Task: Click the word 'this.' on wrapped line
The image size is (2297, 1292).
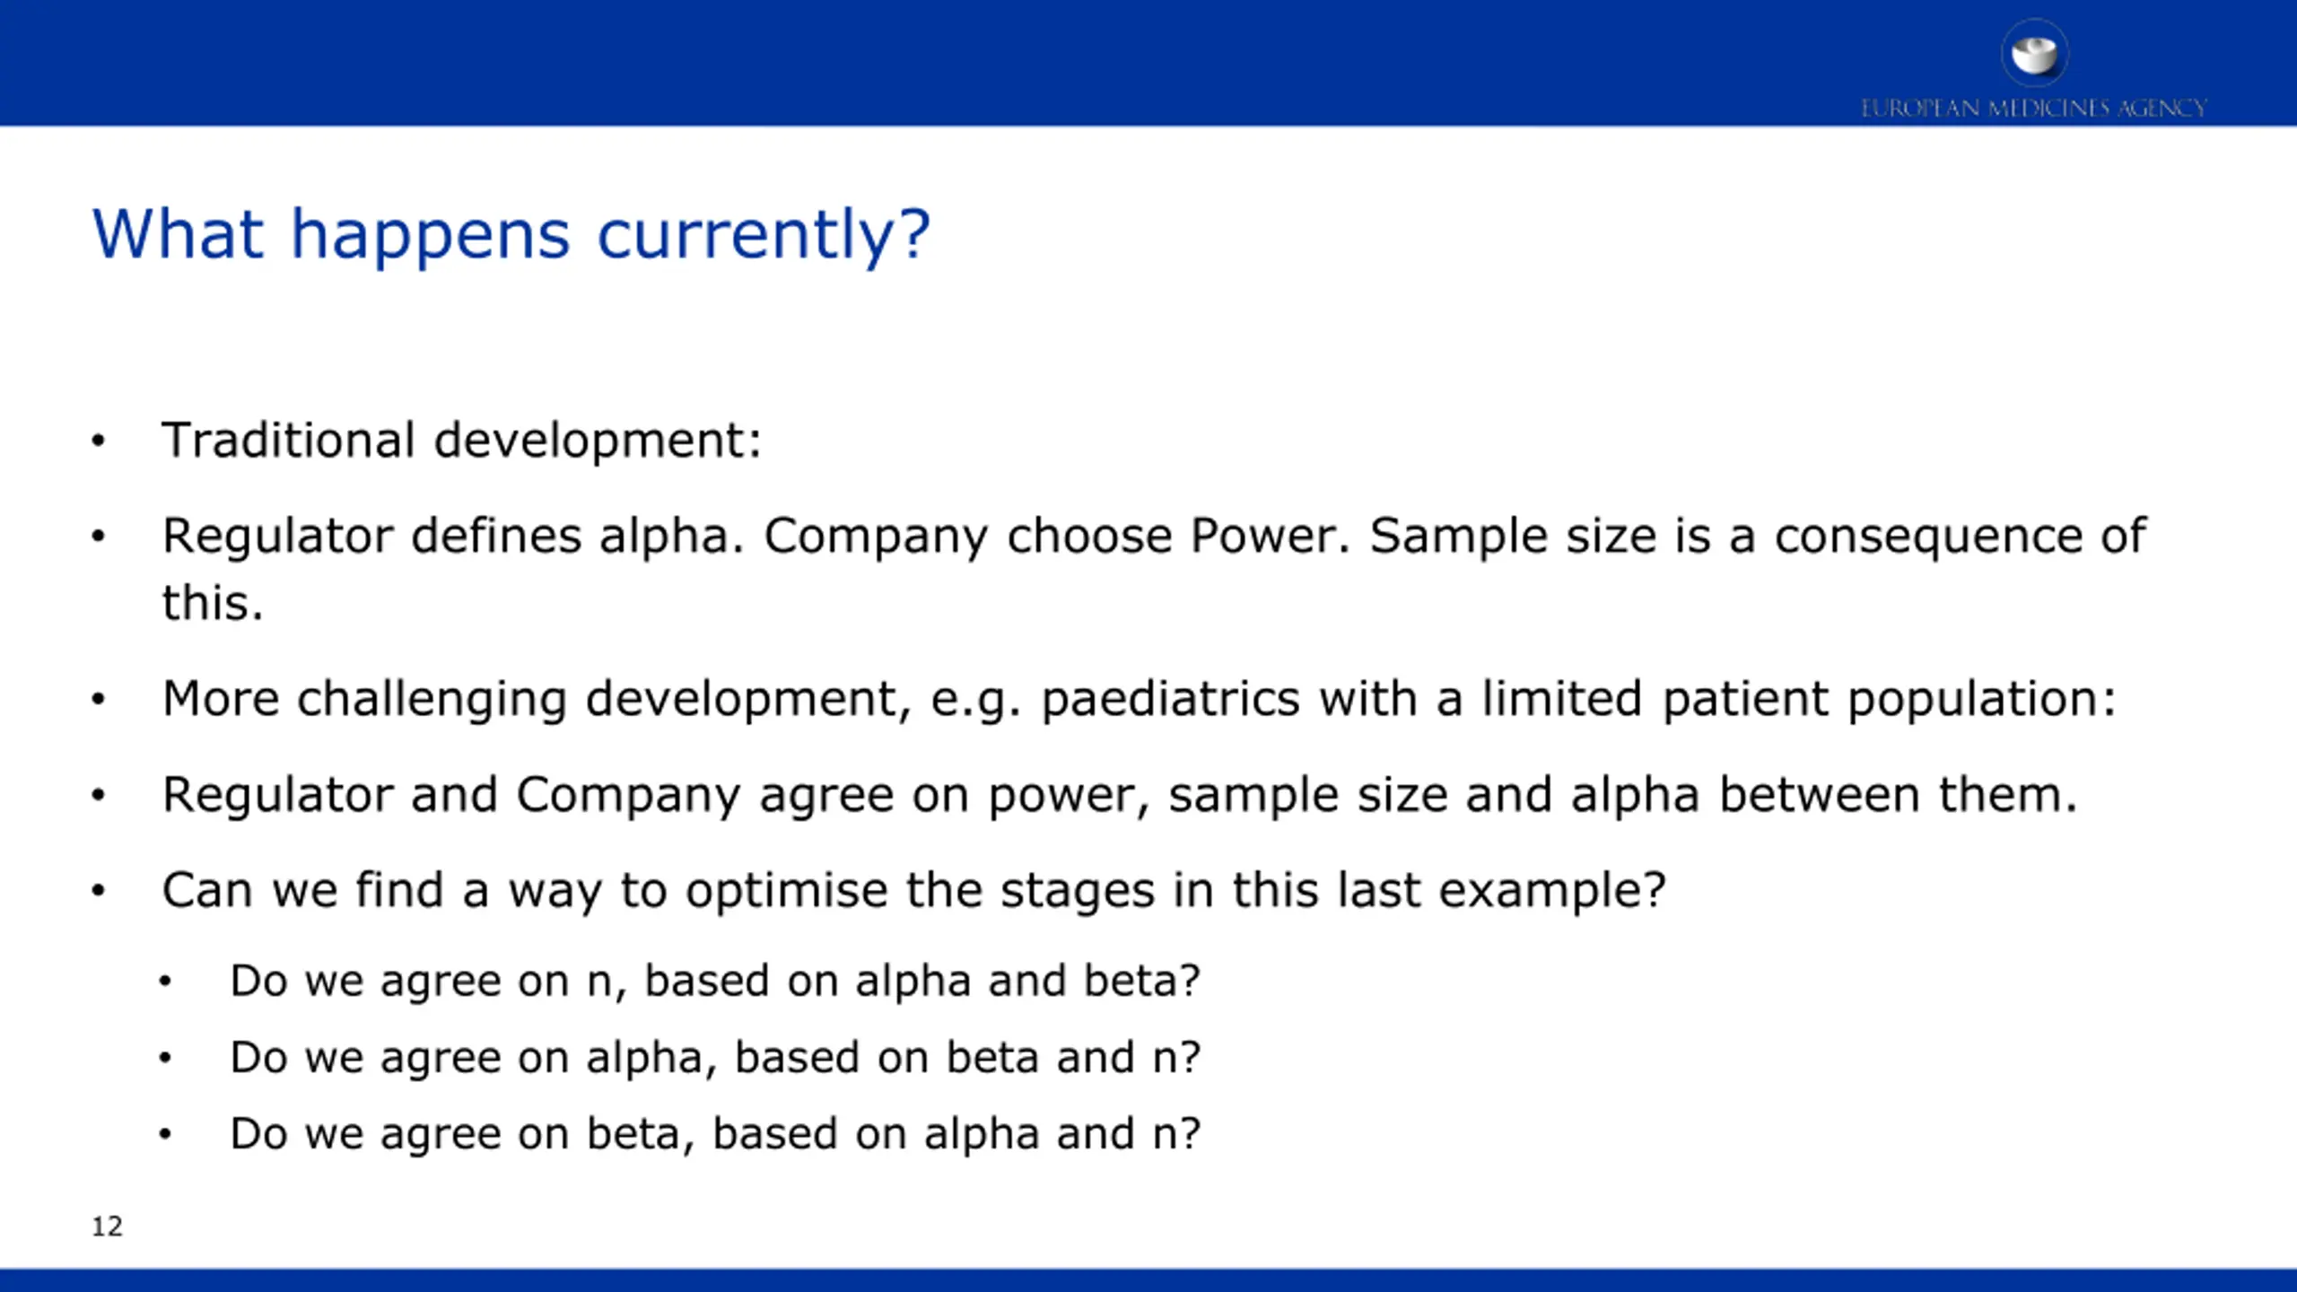Action: tap(213, 602)
